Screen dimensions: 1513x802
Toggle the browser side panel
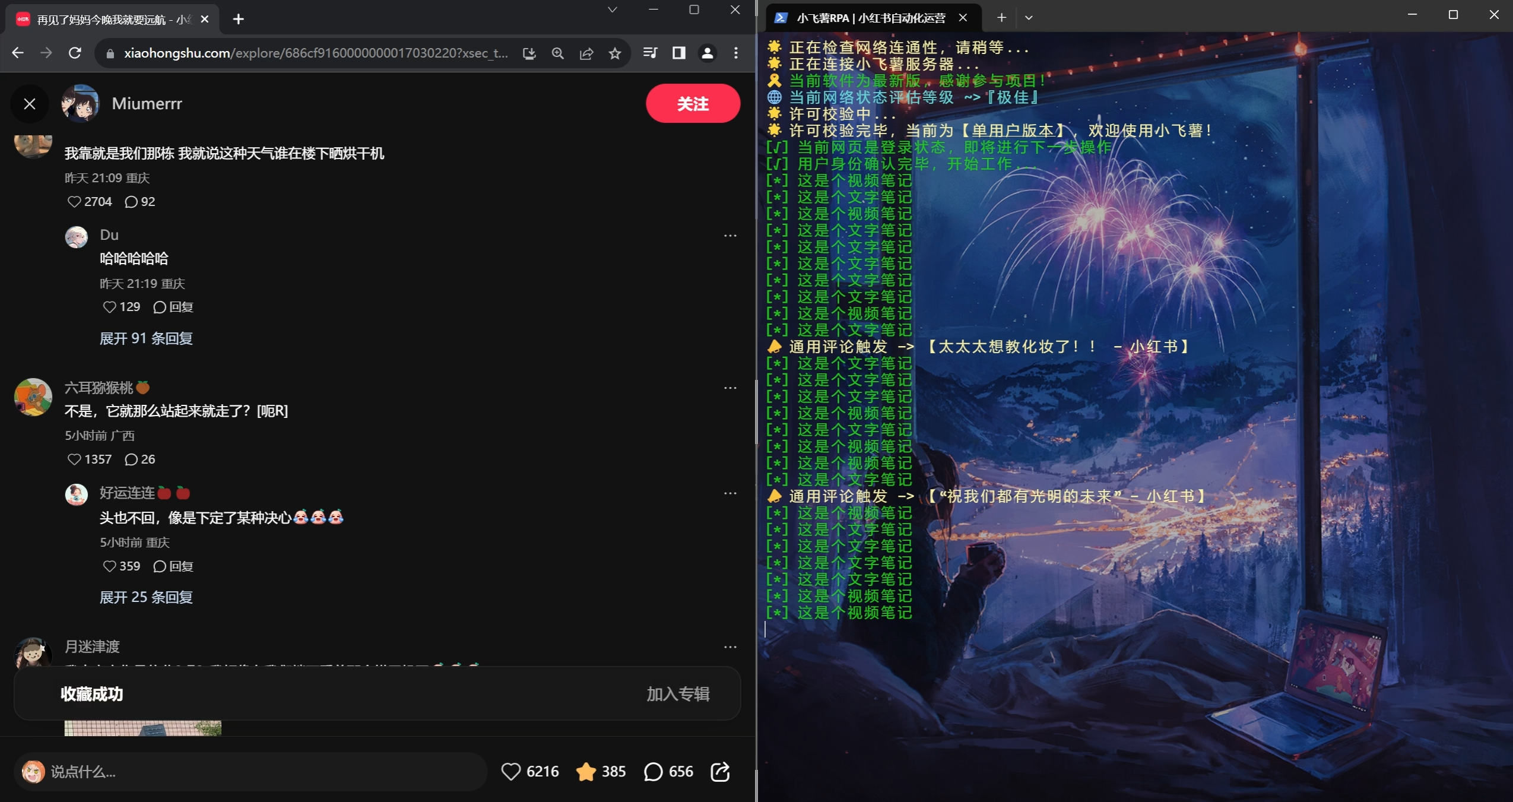tap(678, 53)
